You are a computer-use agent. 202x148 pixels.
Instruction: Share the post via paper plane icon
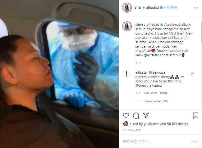tap(146, 116)
